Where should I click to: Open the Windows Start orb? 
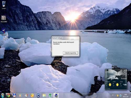pos(2,95)
